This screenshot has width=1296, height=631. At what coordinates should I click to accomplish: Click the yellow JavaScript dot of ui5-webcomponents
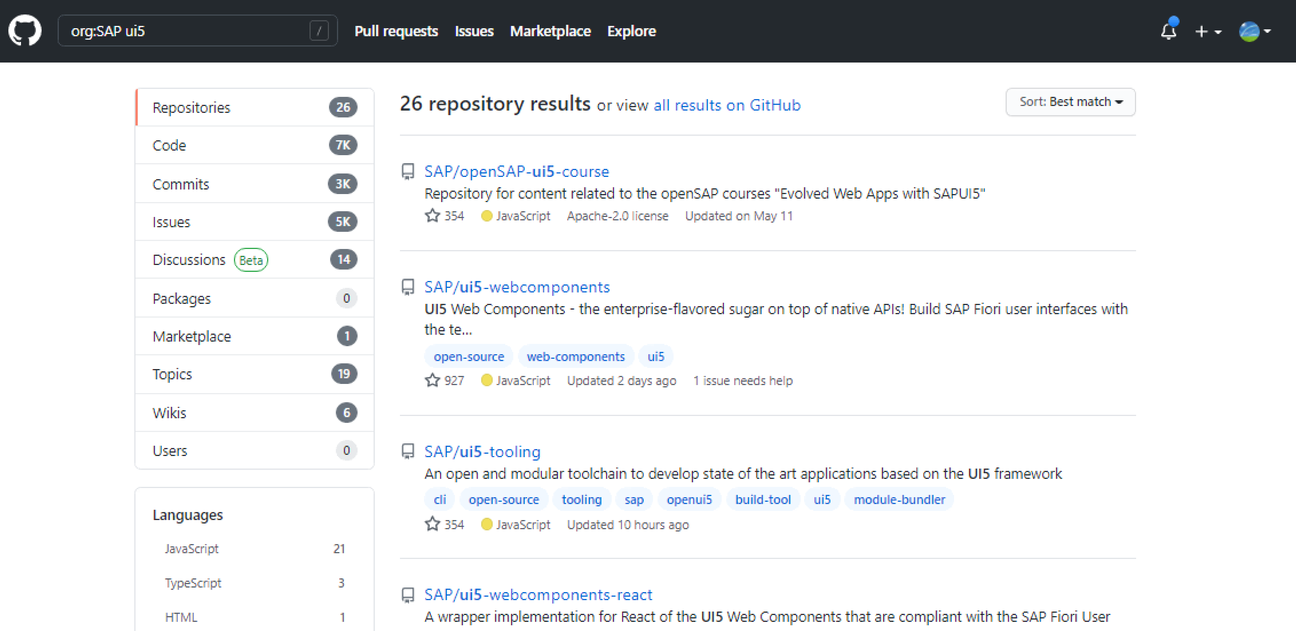(487, 380)
